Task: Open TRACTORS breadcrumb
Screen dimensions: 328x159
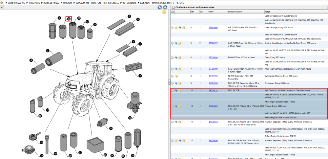Action: coord(34,3)
